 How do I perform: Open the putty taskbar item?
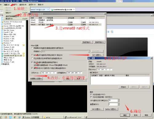tap(53, 117)
